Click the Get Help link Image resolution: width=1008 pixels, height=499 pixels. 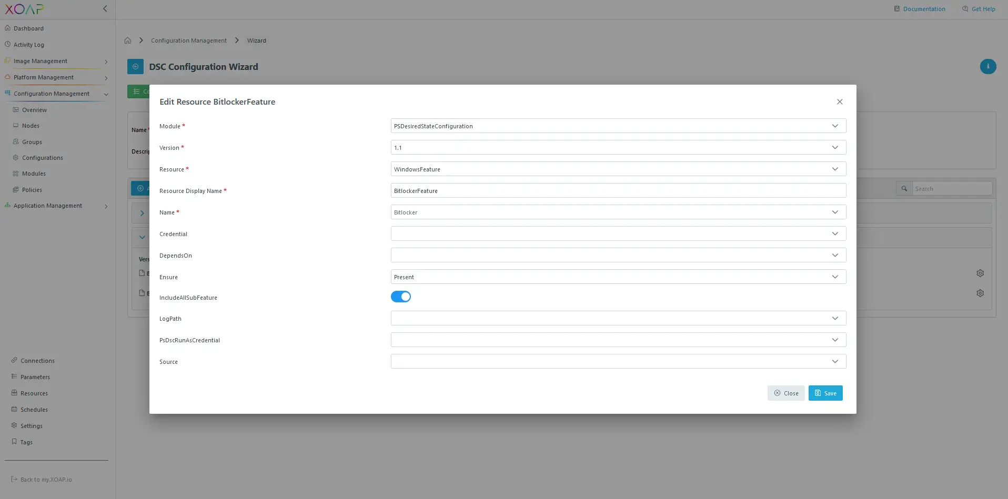pos(979,9)
